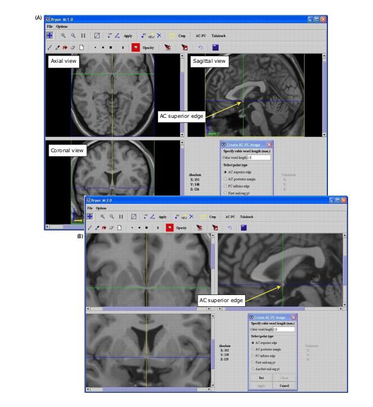Open the Options menu in the M:2.0 window
This screenshot has width=373, height=407.
click(x=102, y=208)
